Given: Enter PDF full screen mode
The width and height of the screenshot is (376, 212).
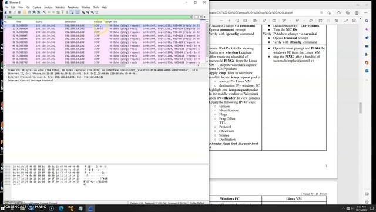Looking at the screenshot, I should pos(346,21).
